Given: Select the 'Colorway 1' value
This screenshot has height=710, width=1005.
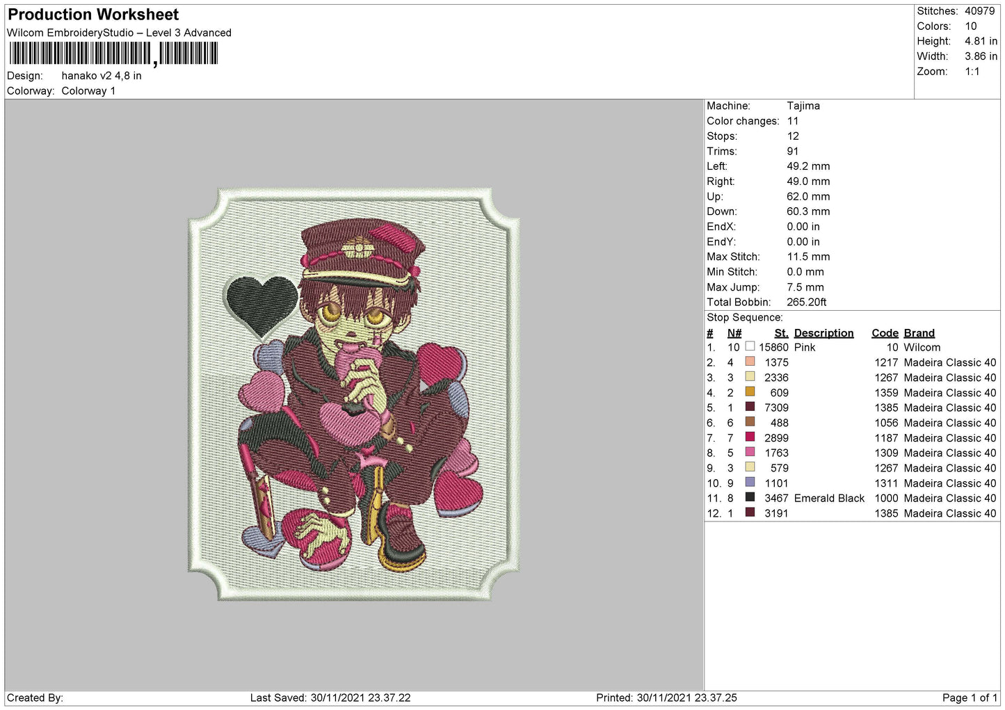Looking at the screenshot, I should click(x=88, y=91).
